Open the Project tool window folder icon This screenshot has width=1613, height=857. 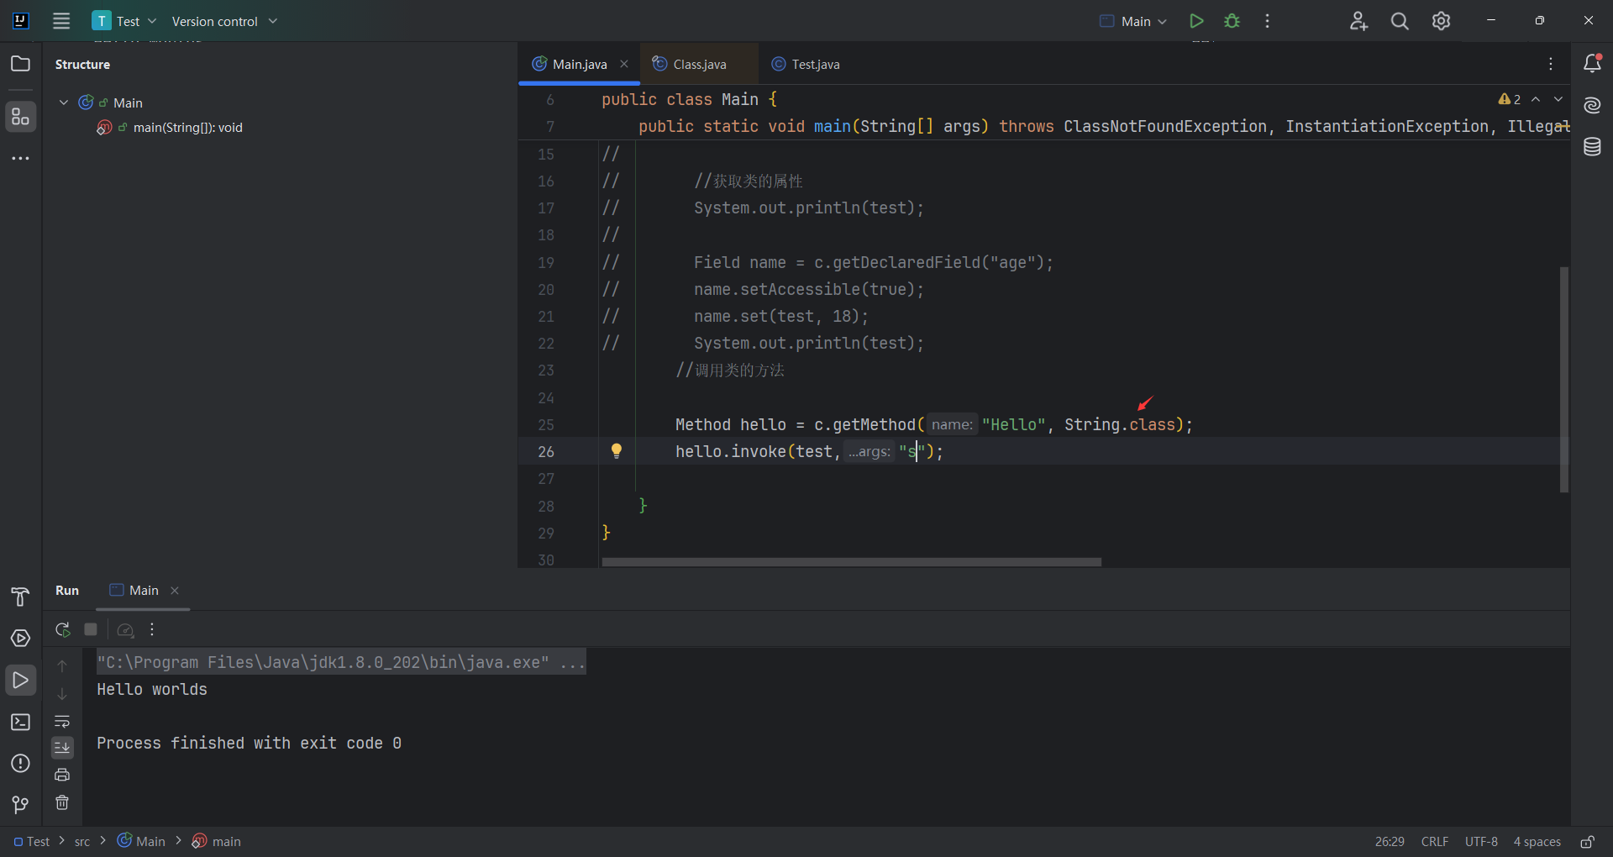point(20,64)
